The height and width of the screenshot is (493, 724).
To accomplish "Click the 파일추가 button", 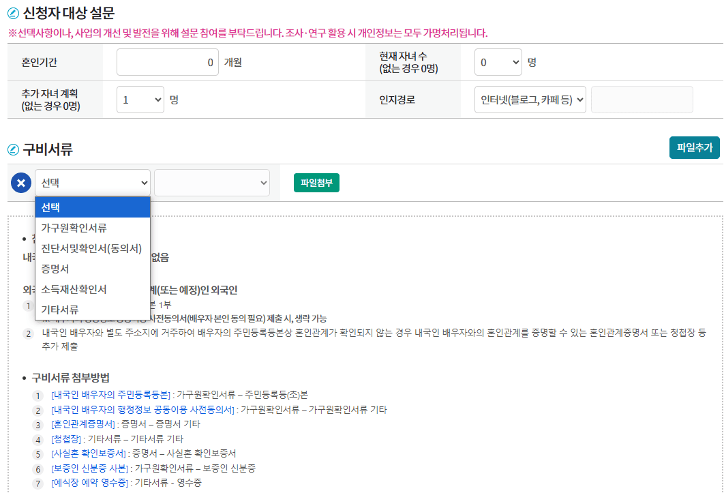I will 694,148.
